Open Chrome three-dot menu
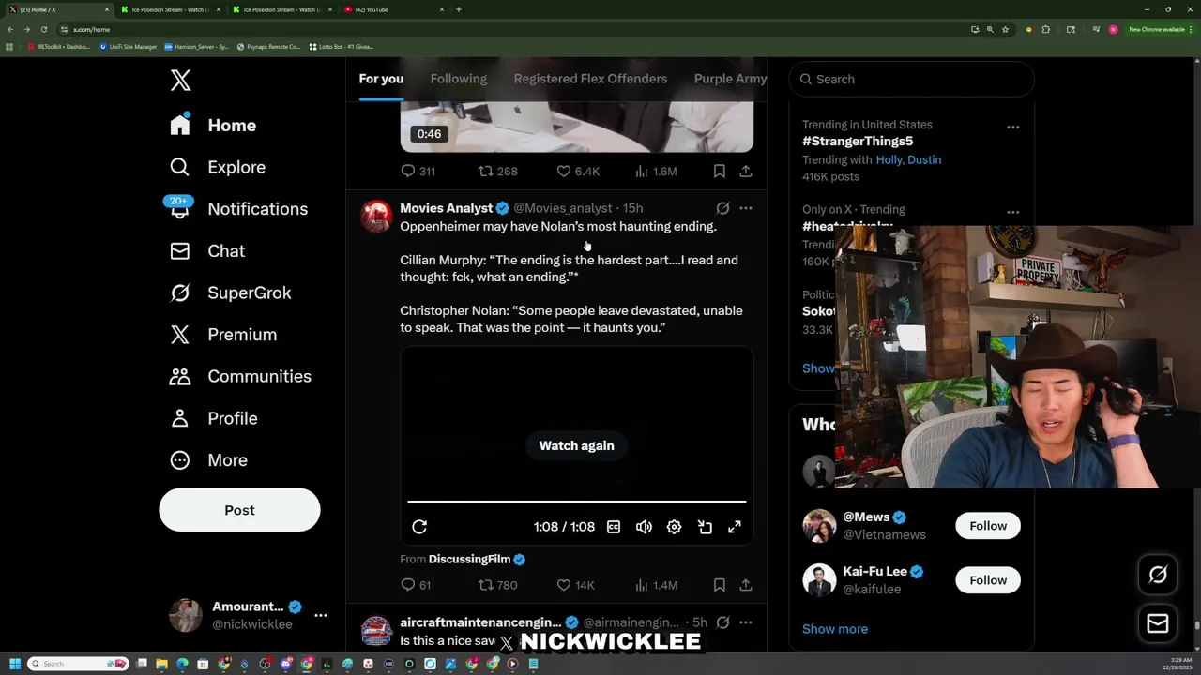 click(x=1190, y=29)
